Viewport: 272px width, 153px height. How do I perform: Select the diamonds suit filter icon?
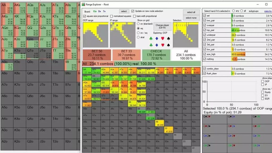point(157,38)
